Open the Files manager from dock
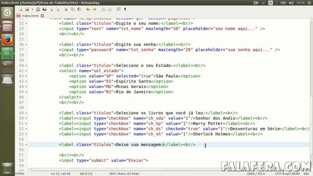Screen dimensions: 313x176 pos(7,26)
